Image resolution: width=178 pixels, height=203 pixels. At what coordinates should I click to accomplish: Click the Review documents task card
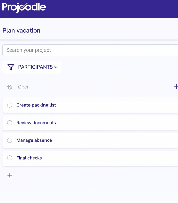(x=36, y=123)
